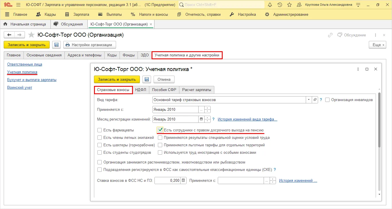392x209 pixels.
Task: Open service settings icon near username
Action: click(x=358, y=5)
